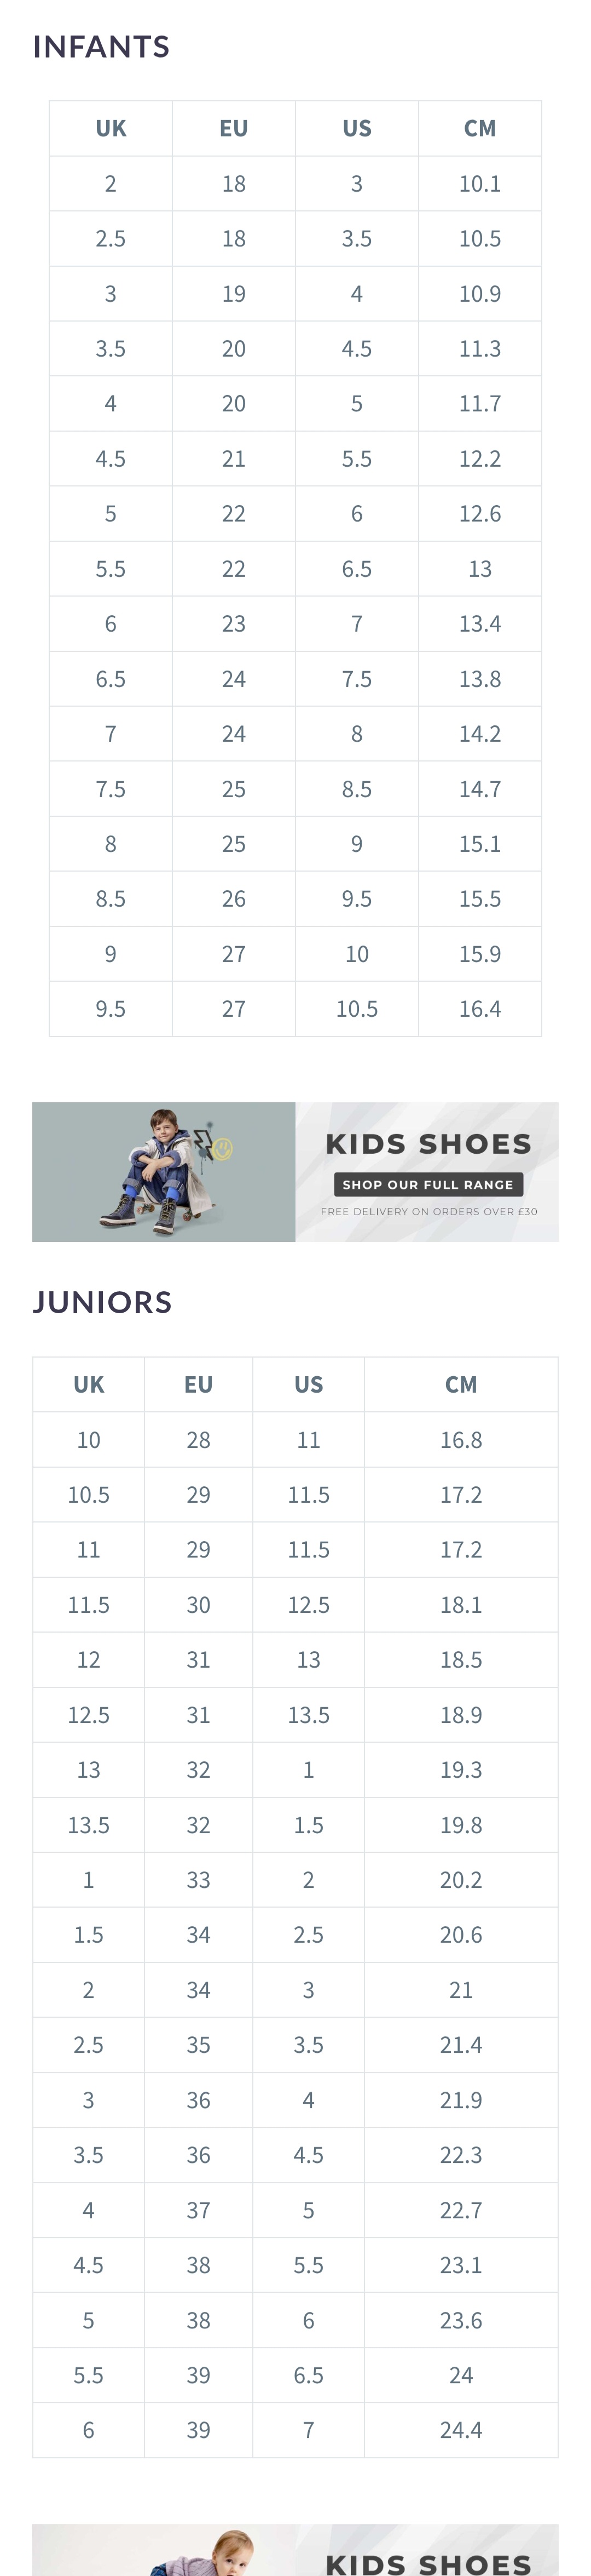Select the EU size 28 cell
591x2576 pixels.
tap(198, 1440)
